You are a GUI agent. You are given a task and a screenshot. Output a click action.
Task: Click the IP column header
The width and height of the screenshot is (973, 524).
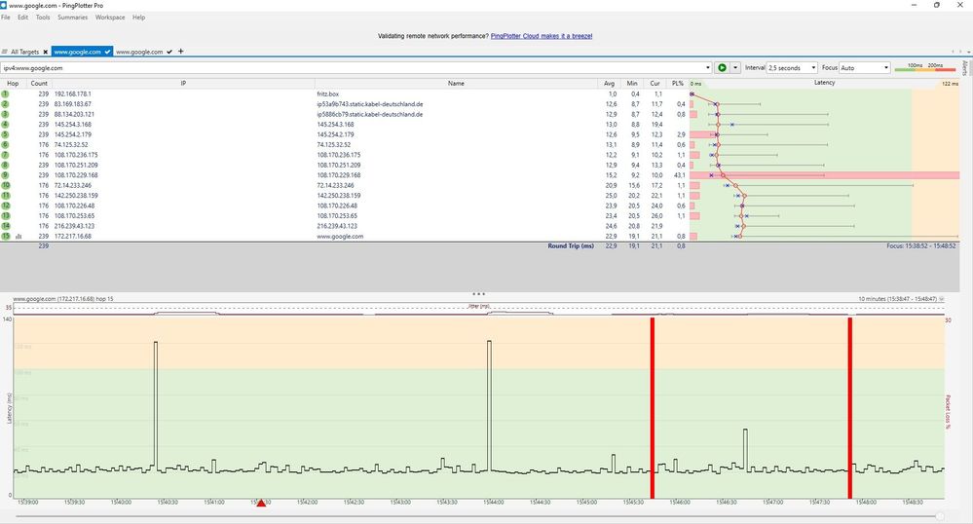(x=183, y=83)
